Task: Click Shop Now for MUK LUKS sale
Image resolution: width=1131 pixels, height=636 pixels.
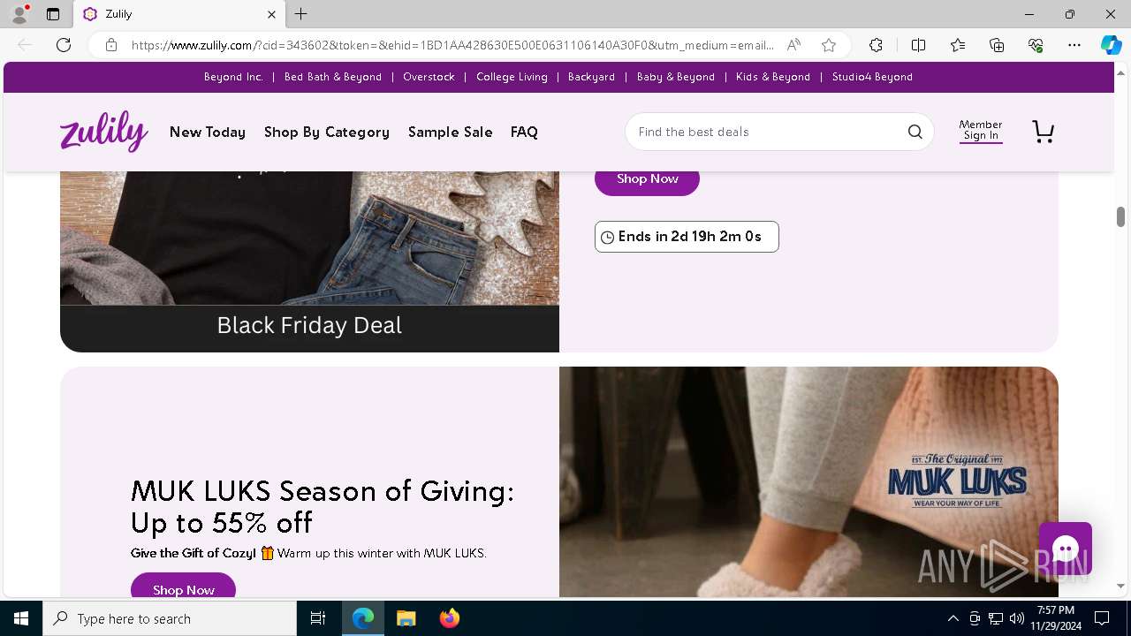Action: tap(184, 587)
